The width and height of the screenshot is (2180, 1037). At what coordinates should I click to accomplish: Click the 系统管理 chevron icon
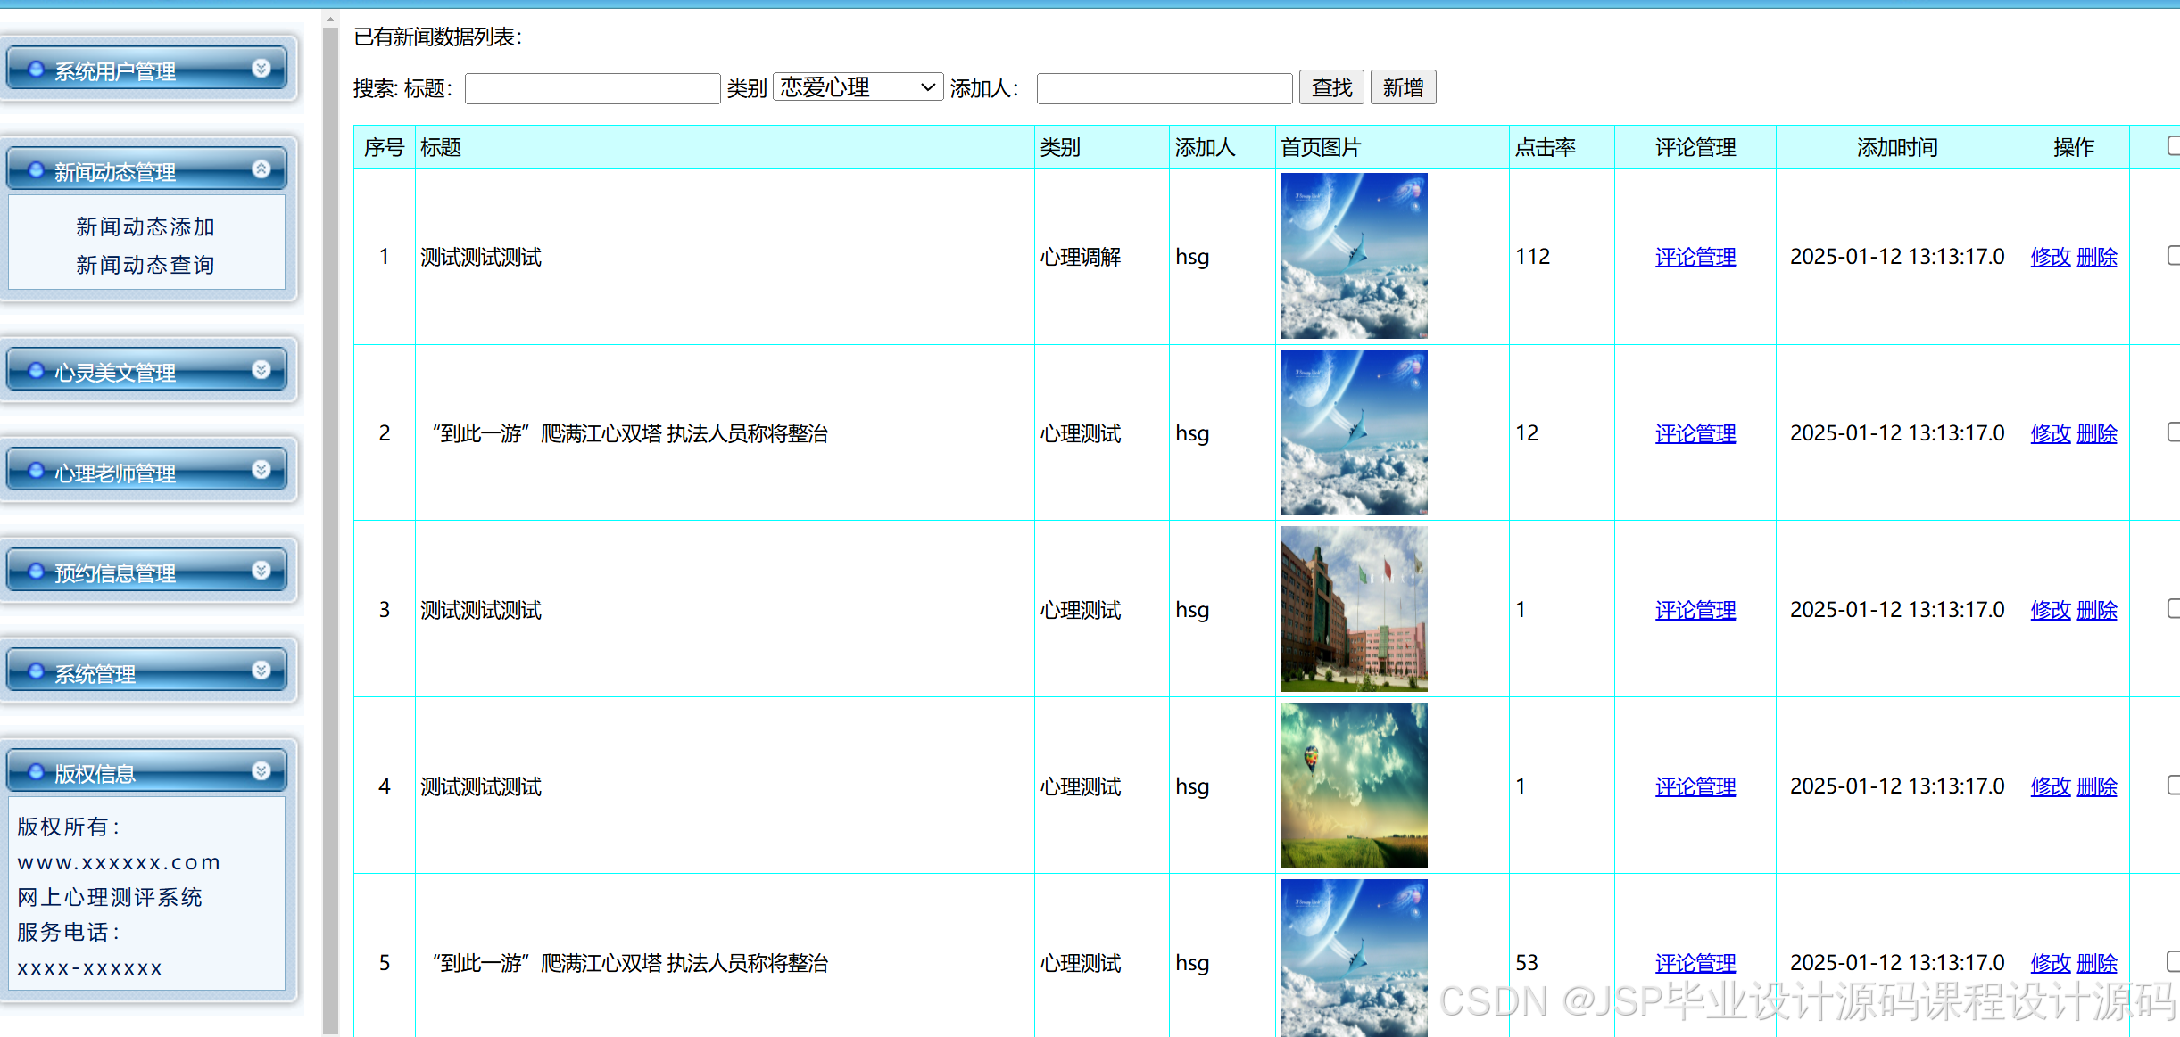261,671
